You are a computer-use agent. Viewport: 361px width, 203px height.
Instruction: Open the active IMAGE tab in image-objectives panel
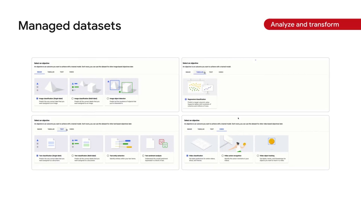click(39, 72)
